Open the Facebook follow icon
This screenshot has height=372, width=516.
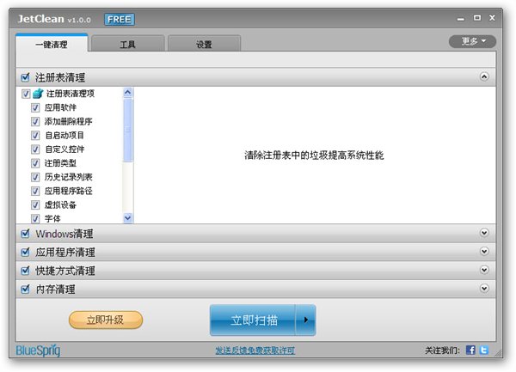[470, 350]
